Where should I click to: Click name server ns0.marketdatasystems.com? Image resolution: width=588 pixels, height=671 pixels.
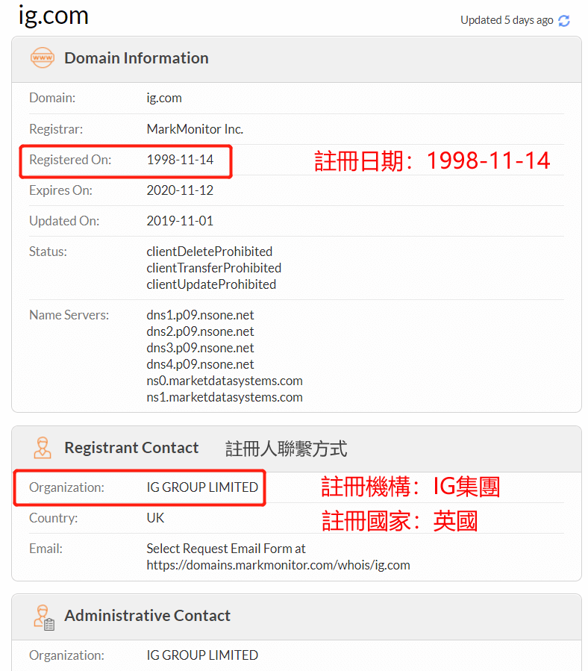click(225, 380)
